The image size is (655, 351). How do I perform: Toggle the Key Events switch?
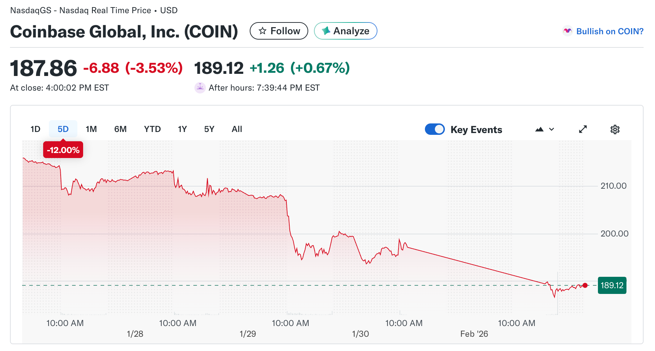click(435, 129)
